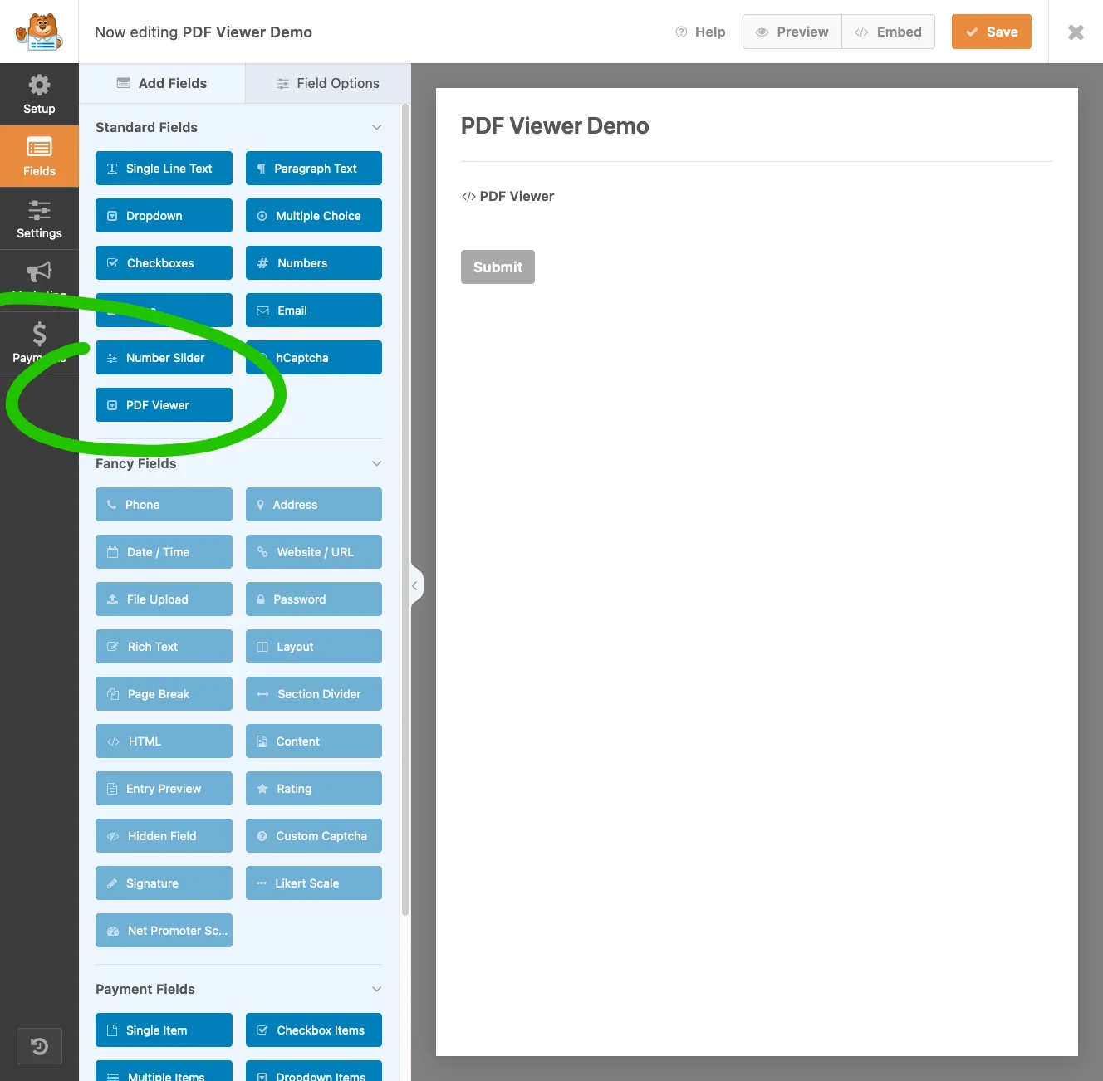1103x1081 pixels.
Task: Add a Signature field
Action: point(164,883)
